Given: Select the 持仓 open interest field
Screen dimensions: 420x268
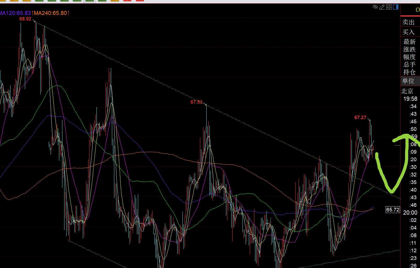Looking at the screenshot, I should click(x=409, y=72).
